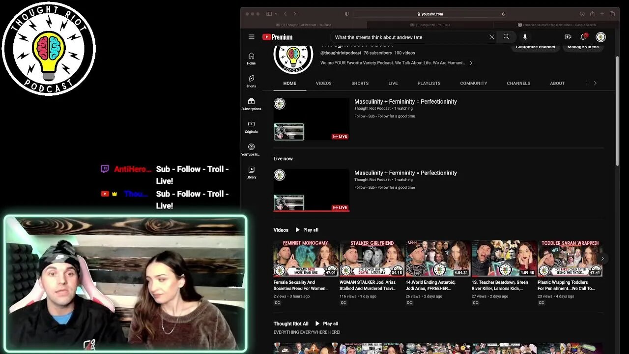Viewport: 629px width, 354px height.
Task: Open 14.World Ending Asteroid video thumbnail
Action: (x=438, y=259)
